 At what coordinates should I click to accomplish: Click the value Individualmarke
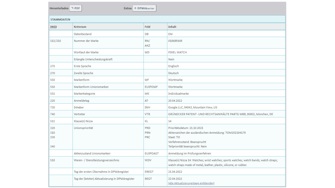pyautogui.click(x=179, y=94)
